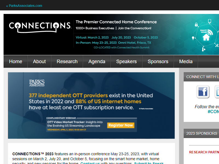Viewport: 219px width, 164px height.
Task: Click '377 independent OTT providers' banner text
Action: click(x=68, y=95)
